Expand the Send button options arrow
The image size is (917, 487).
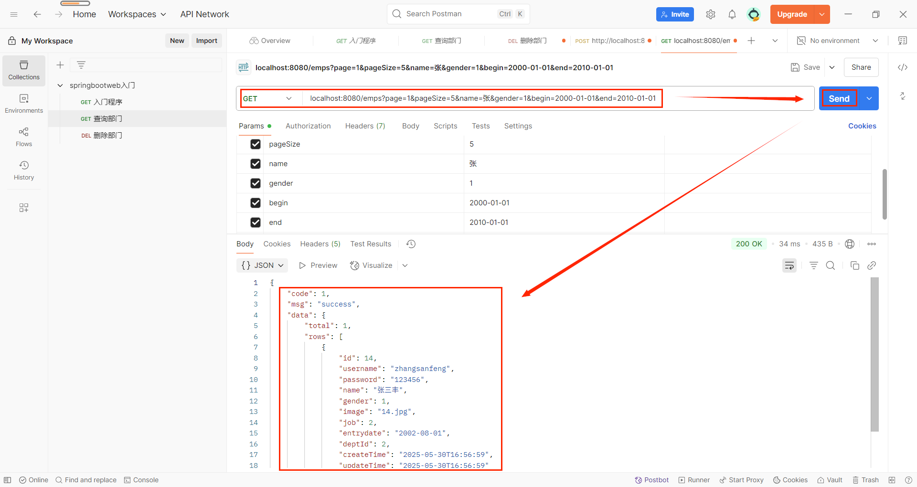pos(869,98)
